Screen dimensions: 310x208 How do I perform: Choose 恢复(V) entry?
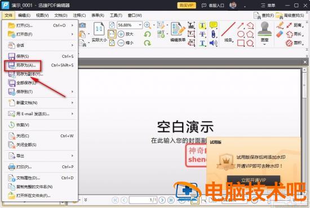(39, 125)
